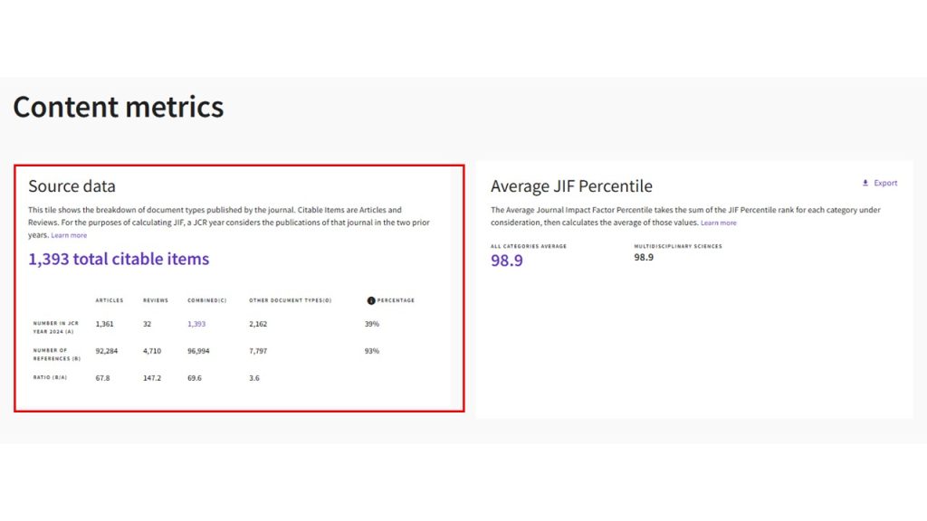The image size is (927, 521).
Task: Click the 93% references percentage value
Action: coord(372,351)
